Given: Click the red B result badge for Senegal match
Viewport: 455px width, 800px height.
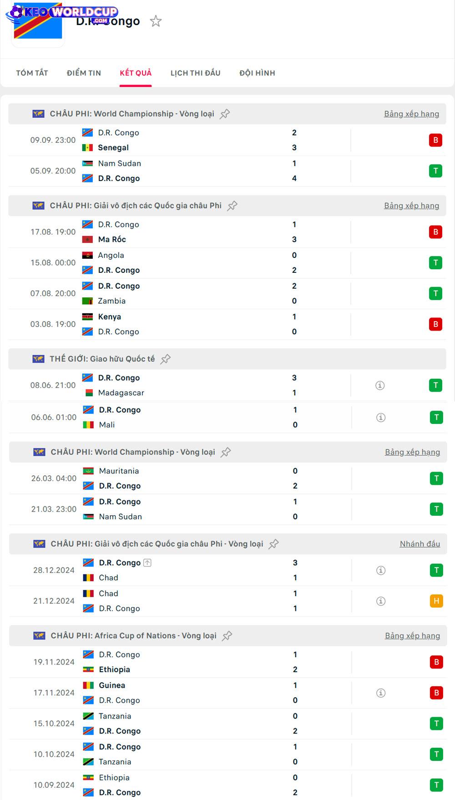Looking at the screenshot, I should pyautogui.click(x=435, y=140).
